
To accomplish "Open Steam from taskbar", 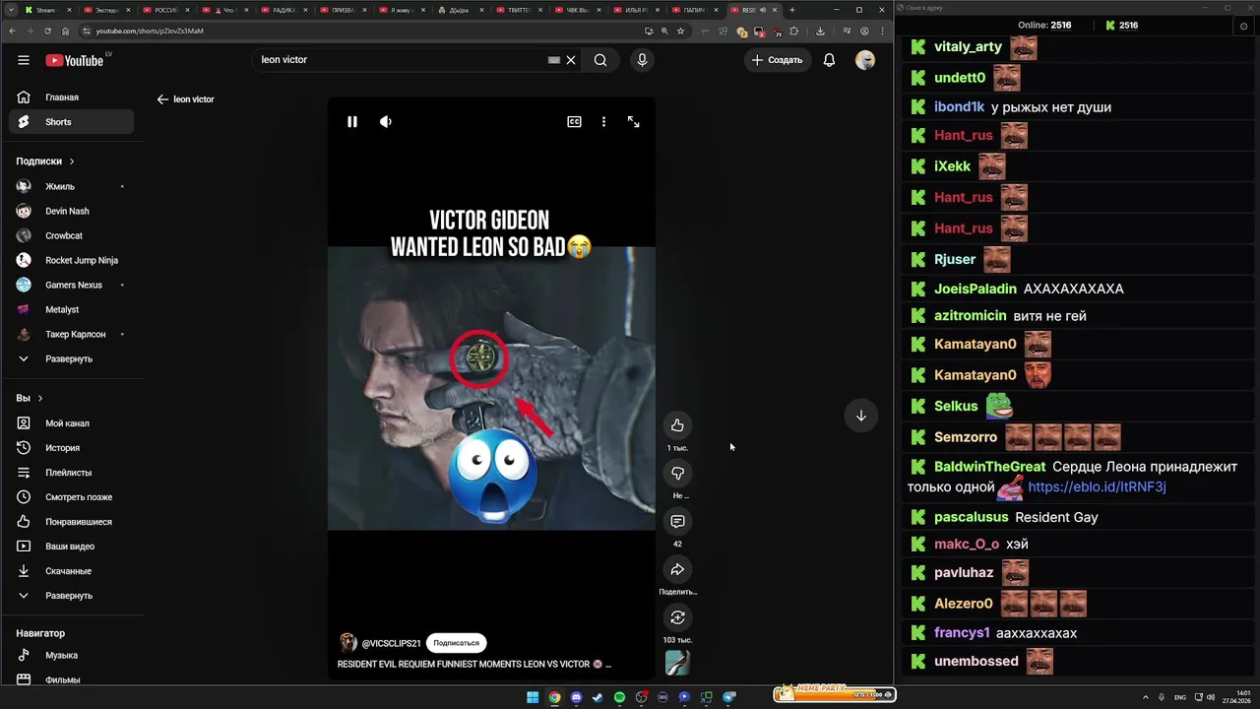I will 598,697.
